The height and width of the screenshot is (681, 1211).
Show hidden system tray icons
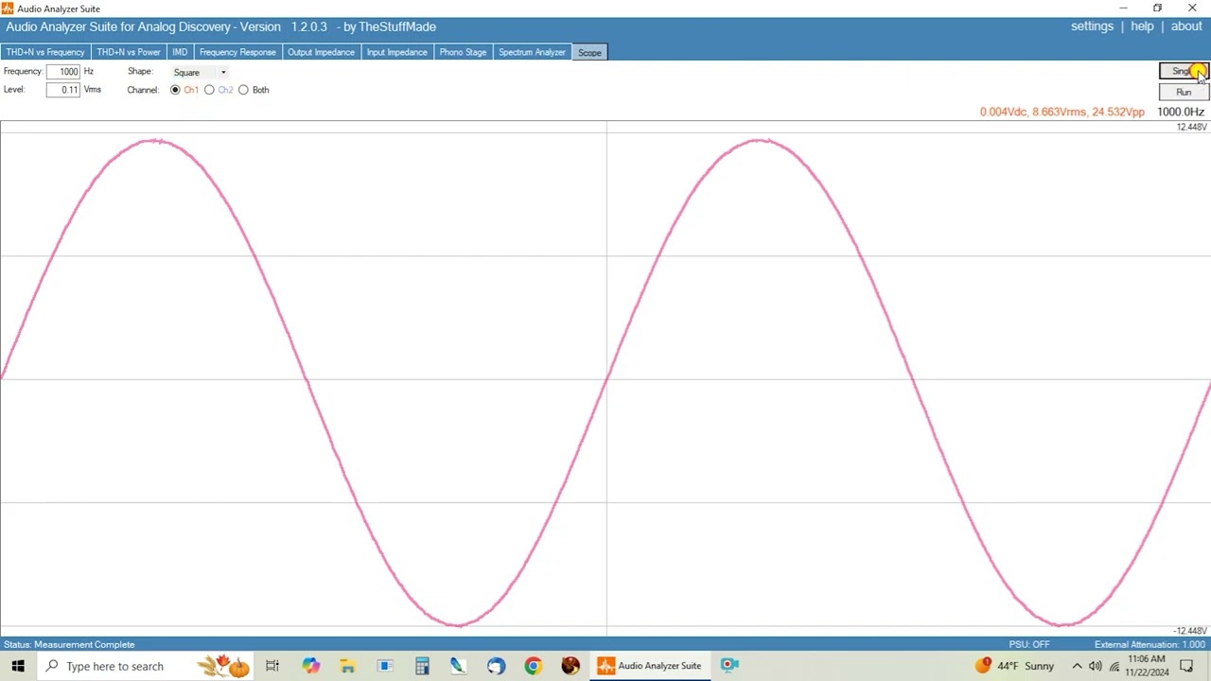pos(1077,666)
